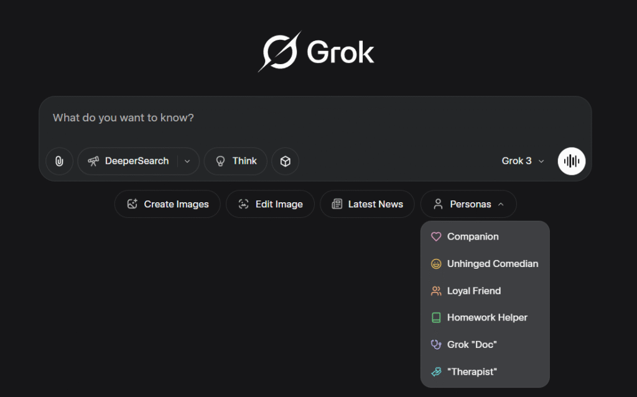The width and height of the screenshot is (637, 397).
Task: Select the Homework Helper persona
Action: [485, 317]
